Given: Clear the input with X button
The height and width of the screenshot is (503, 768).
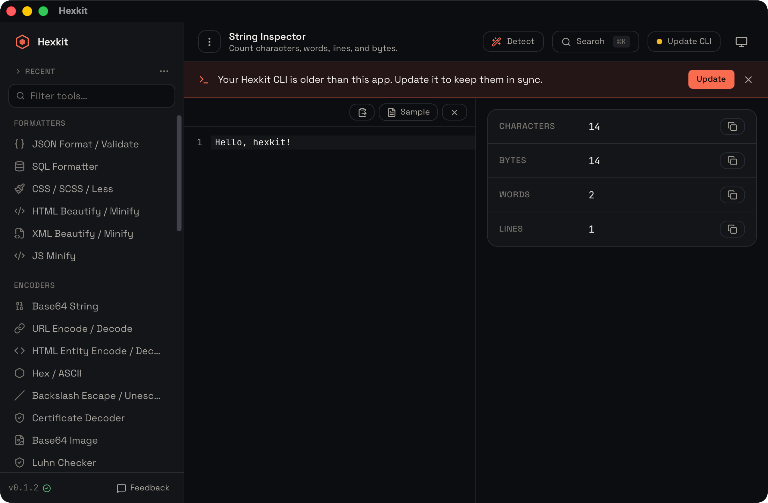Looking at the screenshot, I should click(x=455, y=112).
